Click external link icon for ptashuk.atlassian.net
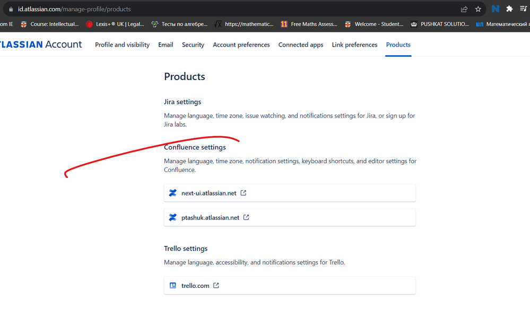This screenshot has width=530, height=318. (246, 217)
